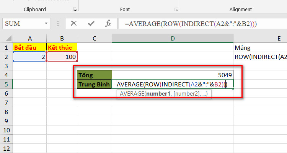
Task: Click number1 argument in the tooltip
Action: tap(158, 94)
